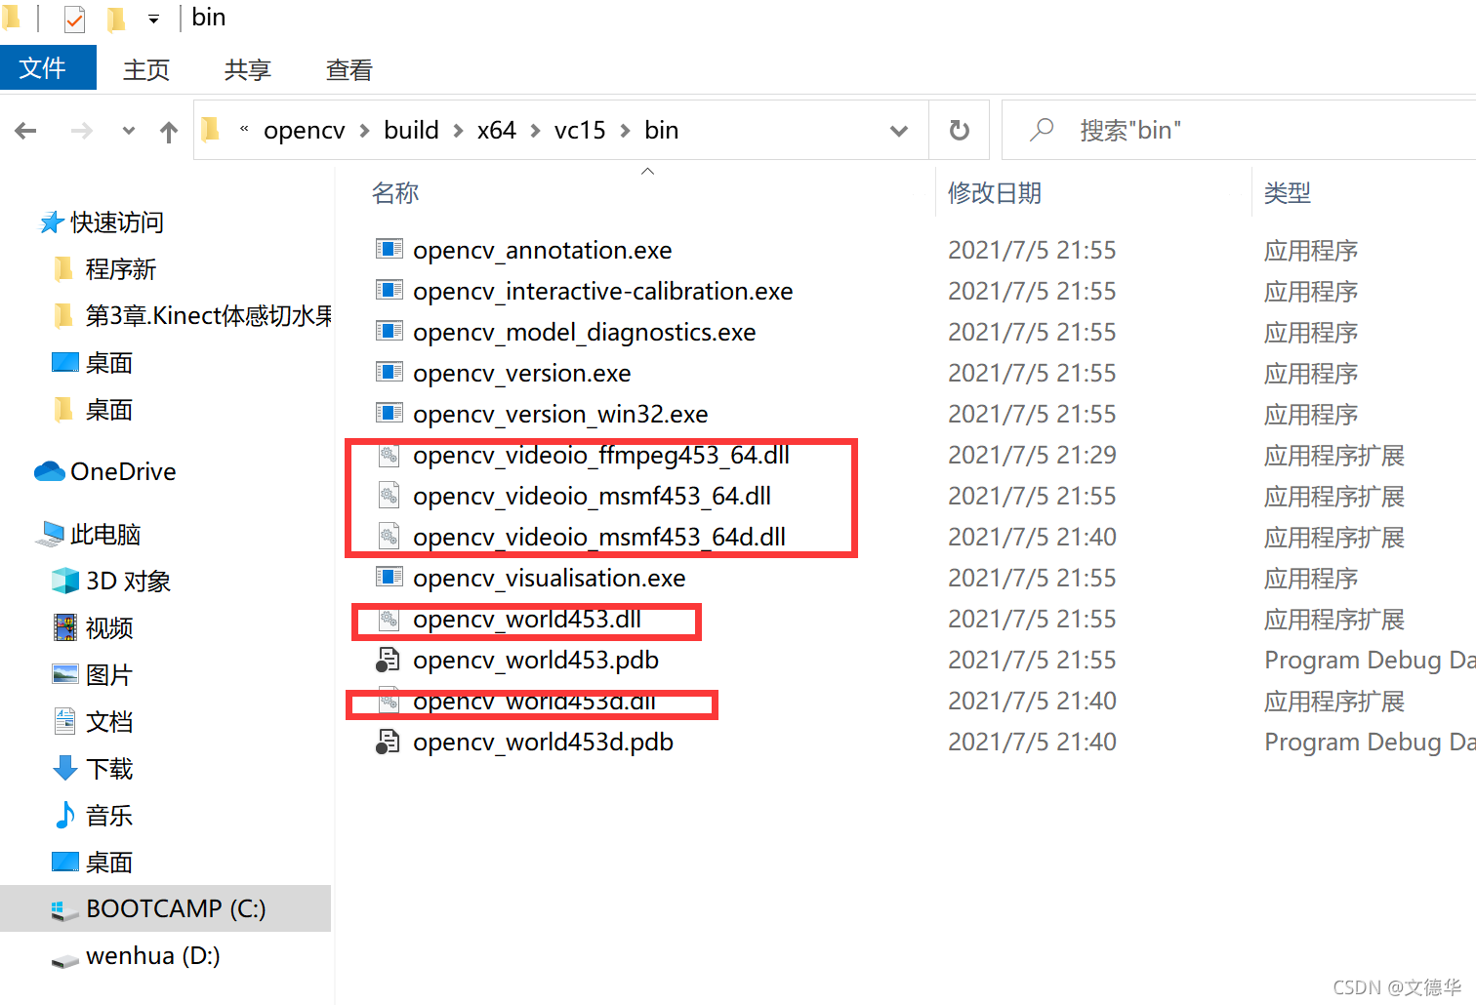Screen dimensions: 1476x1005
Task: Select the file name opencv_world453d.pdb
Action: click(543, 743)
